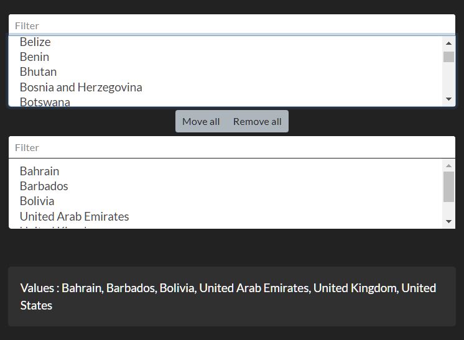Focus the top Filter input field

[232, 25]
